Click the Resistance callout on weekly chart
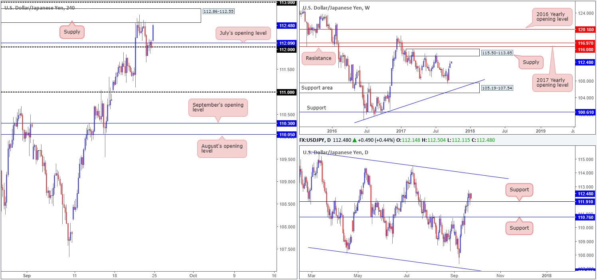This screenshot has height=280, width=597. 319,58
